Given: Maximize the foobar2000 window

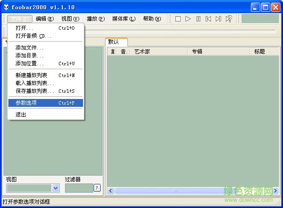Looking at the screenshot, I should point(265,7).
